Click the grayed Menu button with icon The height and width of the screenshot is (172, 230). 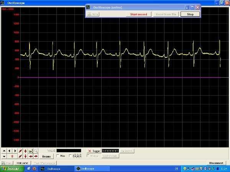[7, 163]
